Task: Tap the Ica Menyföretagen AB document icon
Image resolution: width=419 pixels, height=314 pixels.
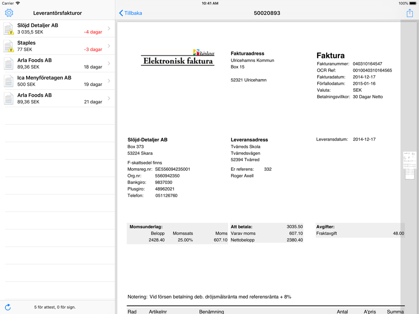Action: coord(9,81)
